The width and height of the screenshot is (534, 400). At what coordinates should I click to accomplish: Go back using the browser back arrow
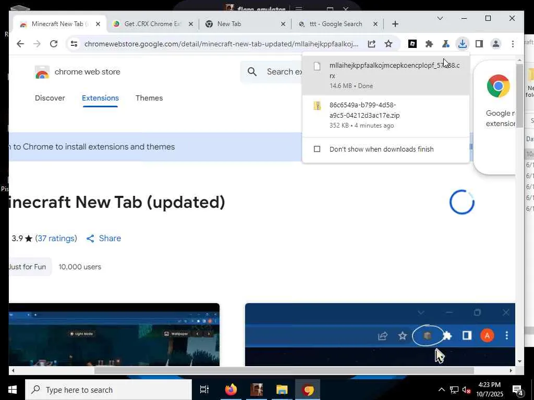(x=20, y=44)
